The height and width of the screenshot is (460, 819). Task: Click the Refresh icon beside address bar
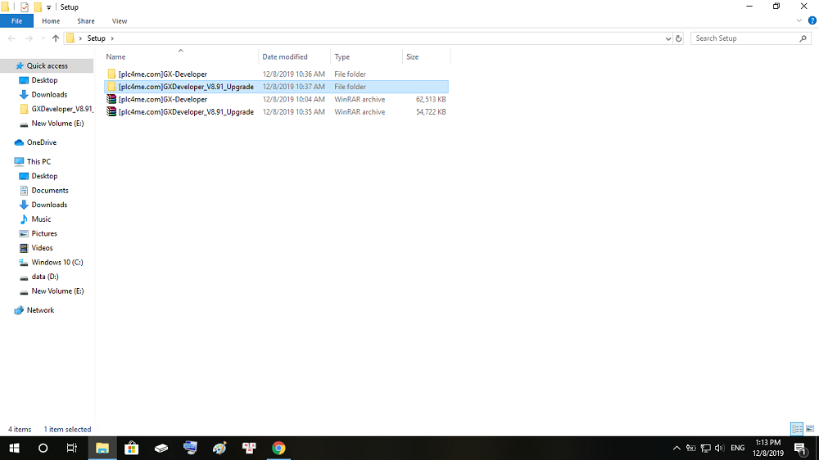(x=678, y=38)
